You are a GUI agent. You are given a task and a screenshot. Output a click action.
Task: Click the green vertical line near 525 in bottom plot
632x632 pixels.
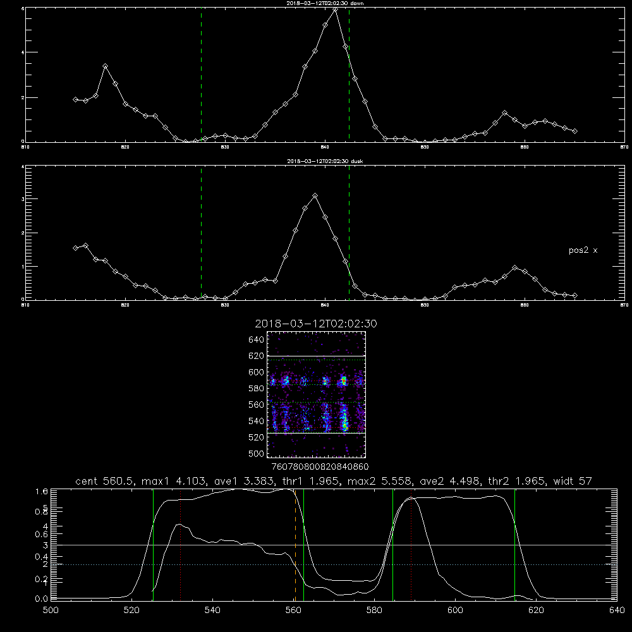(x=153, y=545)
